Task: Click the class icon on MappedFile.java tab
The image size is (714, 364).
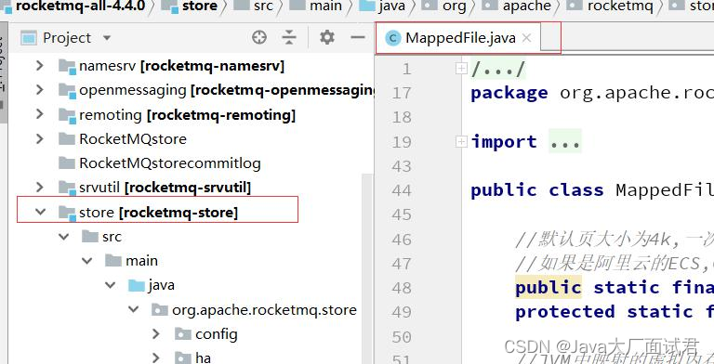Action: point(392,38)
